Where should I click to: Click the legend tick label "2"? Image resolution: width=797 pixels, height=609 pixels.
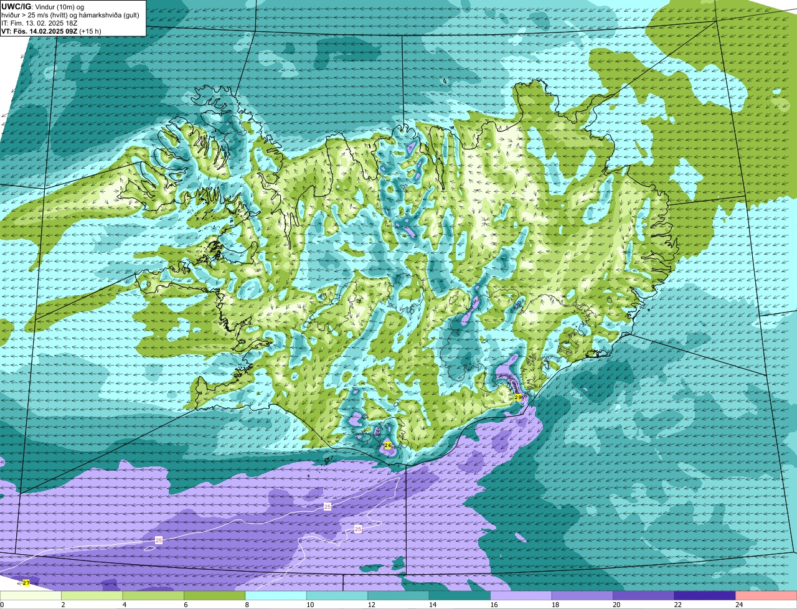pyautogui.click(x=63, y=605)
